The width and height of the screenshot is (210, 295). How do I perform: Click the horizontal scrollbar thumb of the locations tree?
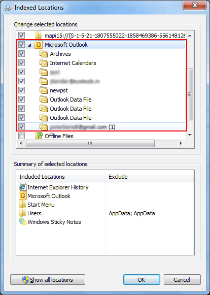[x=90, y=144]
